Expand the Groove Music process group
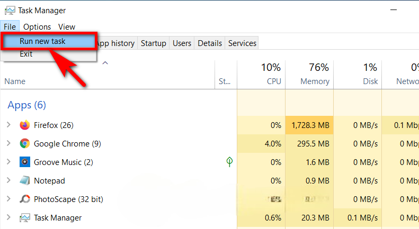419x229 pixels. click(x=8, y=162)
